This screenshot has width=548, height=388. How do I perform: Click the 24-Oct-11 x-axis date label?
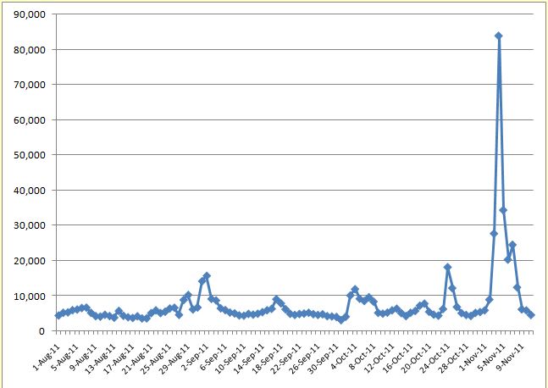coord(435,357)
